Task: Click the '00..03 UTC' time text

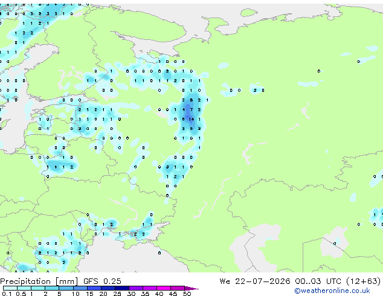Action: [x=318, y=282]
